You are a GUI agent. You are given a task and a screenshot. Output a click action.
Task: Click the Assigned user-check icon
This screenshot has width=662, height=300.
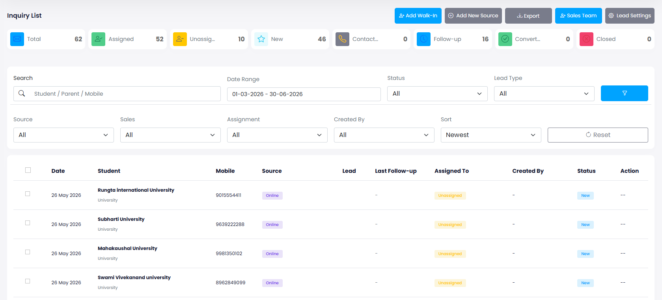point(98,39)
